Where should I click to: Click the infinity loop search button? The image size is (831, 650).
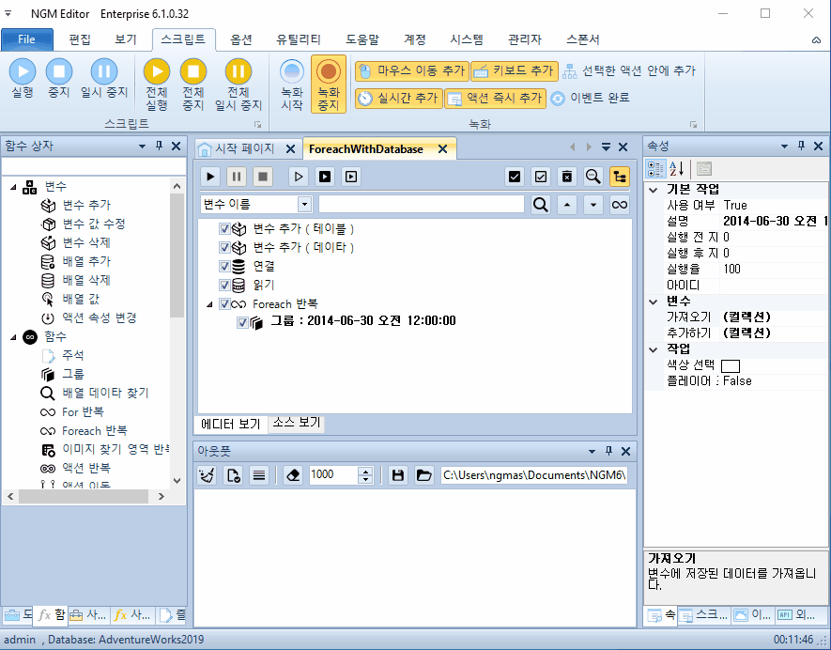click(x=620, y=204)
